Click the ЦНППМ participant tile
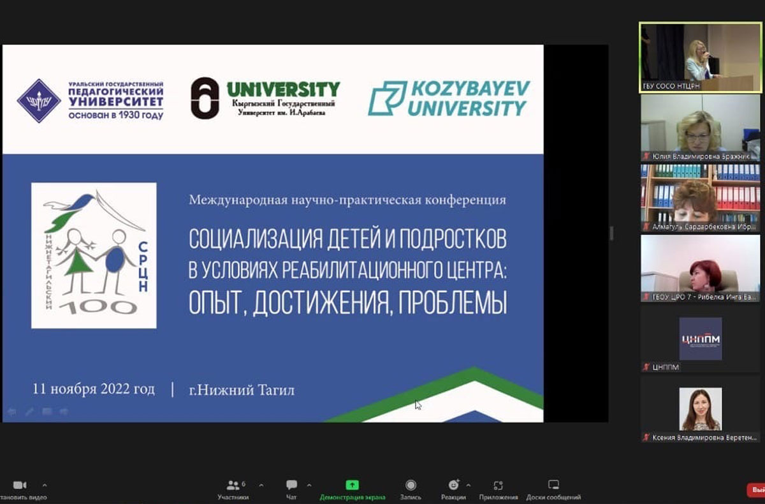The image size is (765, 504). tap(700, 339)
